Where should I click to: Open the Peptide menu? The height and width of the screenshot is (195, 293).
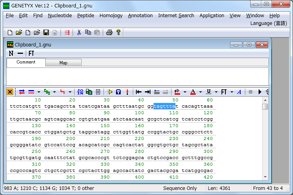[86, 16]
